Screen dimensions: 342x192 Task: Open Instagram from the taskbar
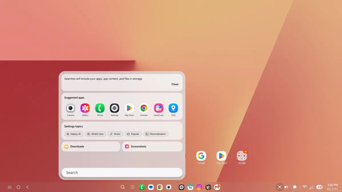coord(199,187)
